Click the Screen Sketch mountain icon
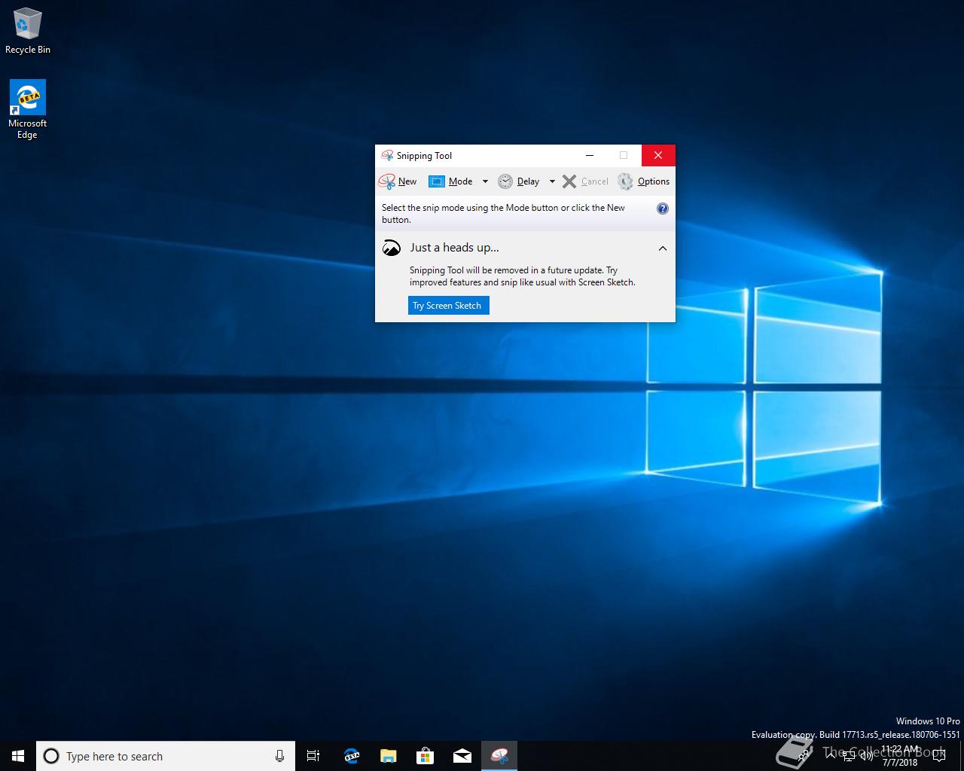The height and width of the screenshot is (771, 964). (x=392, y=248)
